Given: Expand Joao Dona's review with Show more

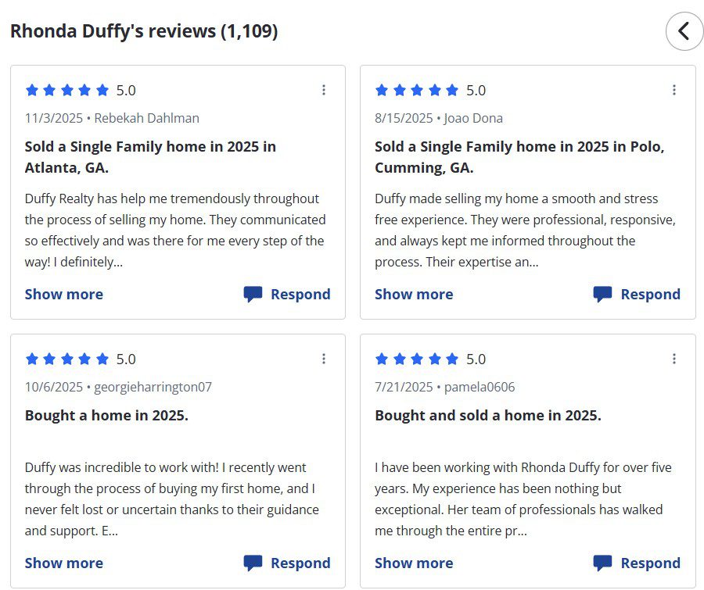Looking at the screenshot, I should click(414, 294).
